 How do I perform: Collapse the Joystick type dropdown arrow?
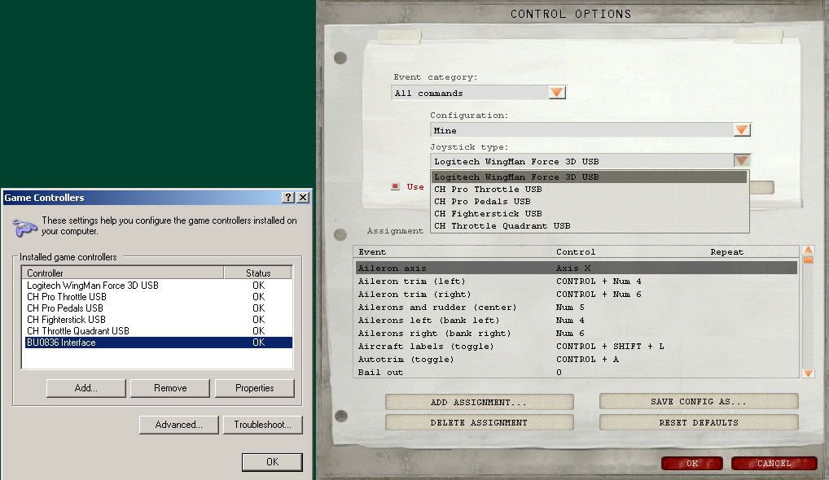[741, 160]
